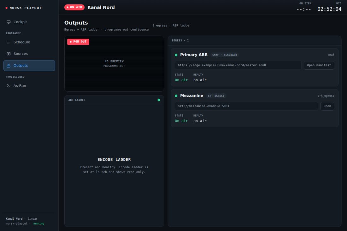The height and width of the screenshot is (231, 347).
Task: Click the Open manifest button
Action: (x=319, y=65)
